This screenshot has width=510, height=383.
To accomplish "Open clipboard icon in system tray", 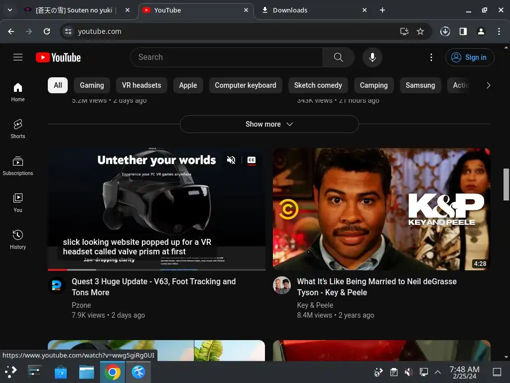I will point(394,372).
